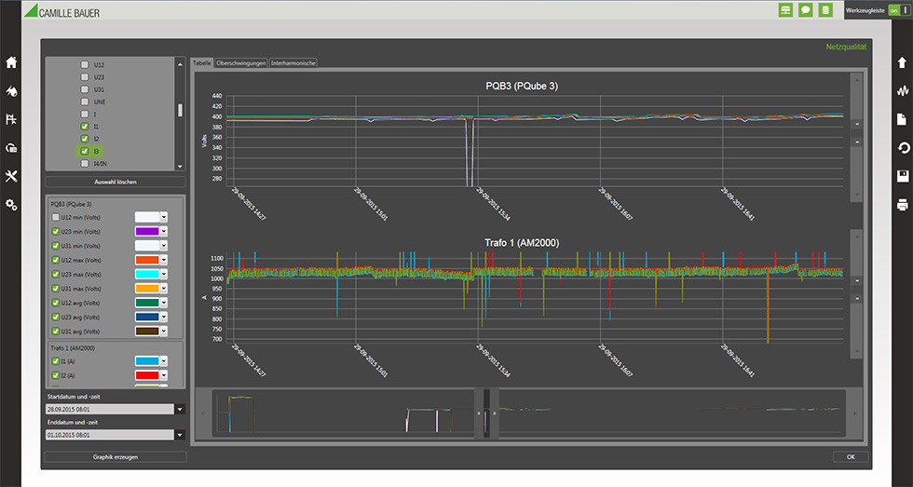Click the Auswahl löschen button
913x487 pixels.
coord(116,183)
